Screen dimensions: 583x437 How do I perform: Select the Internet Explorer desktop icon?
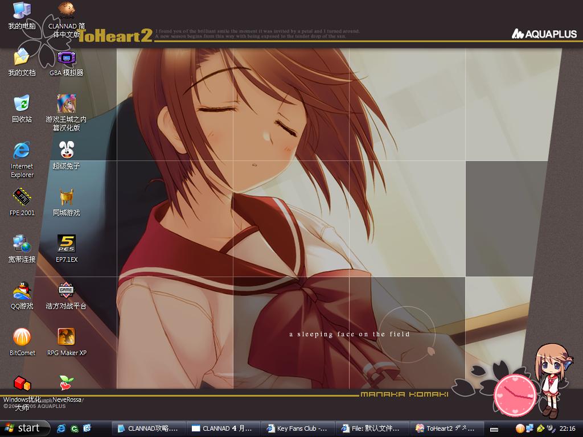tap(22, 160)
